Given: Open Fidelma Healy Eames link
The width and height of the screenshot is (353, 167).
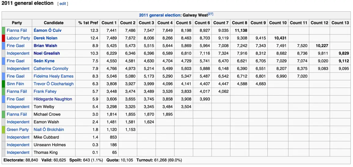Looking at the screenshot, I should point(53,76).
